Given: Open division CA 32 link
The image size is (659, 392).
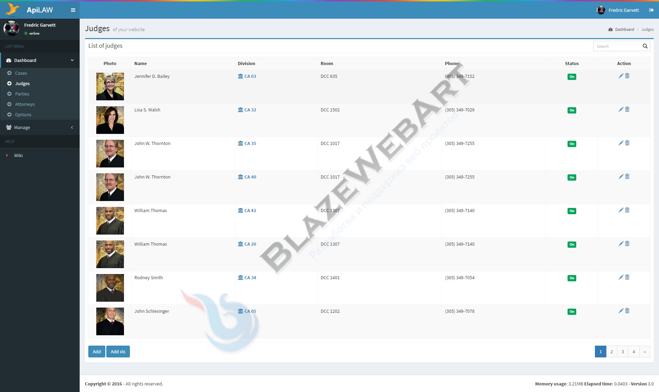Looking at the screenshot, I should (250, 110).
